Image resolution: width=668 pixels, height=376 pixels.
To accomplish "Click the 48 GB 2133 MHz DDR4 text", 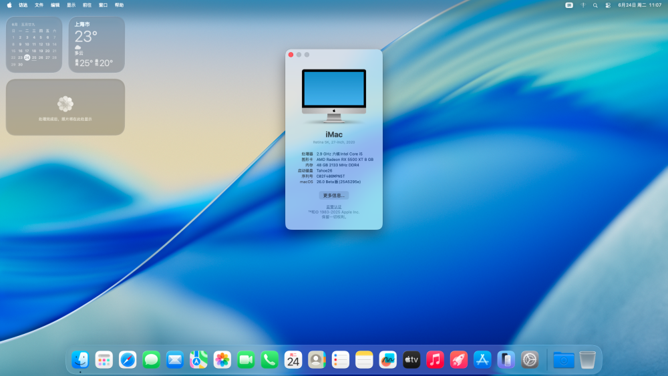I will [x=338, y=165].
